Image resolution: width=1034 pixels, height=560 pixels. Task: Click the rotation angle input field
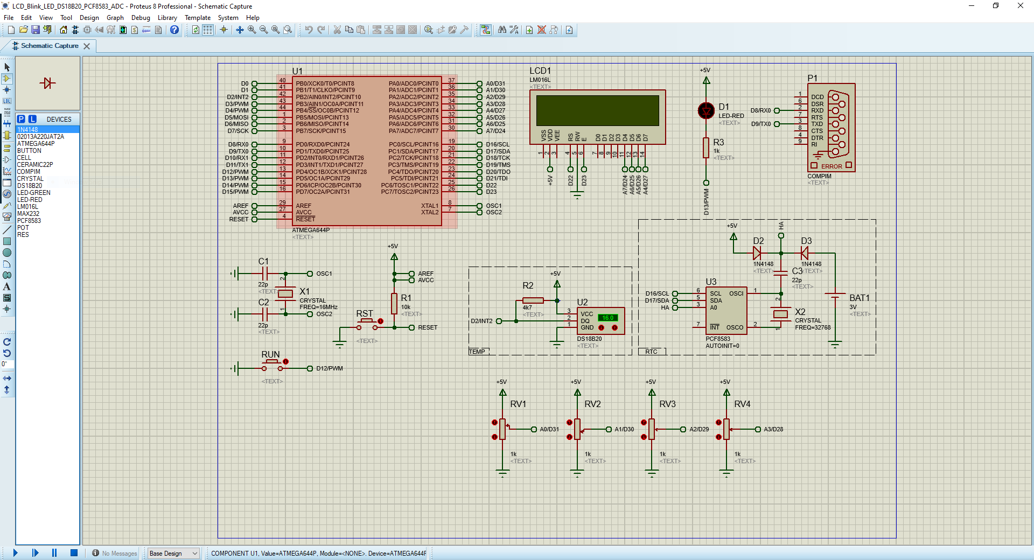[7, 365]
